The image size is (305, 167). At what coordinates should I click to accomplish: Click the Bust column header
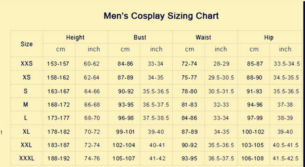point(140,37)
